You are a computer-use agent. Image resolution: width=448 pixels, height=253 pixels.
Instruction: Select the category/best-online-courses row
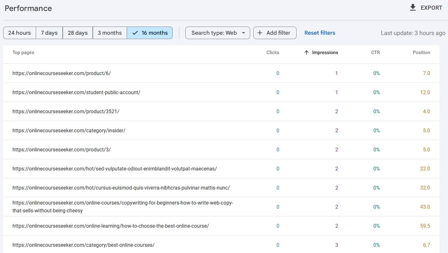click(83, 245)
